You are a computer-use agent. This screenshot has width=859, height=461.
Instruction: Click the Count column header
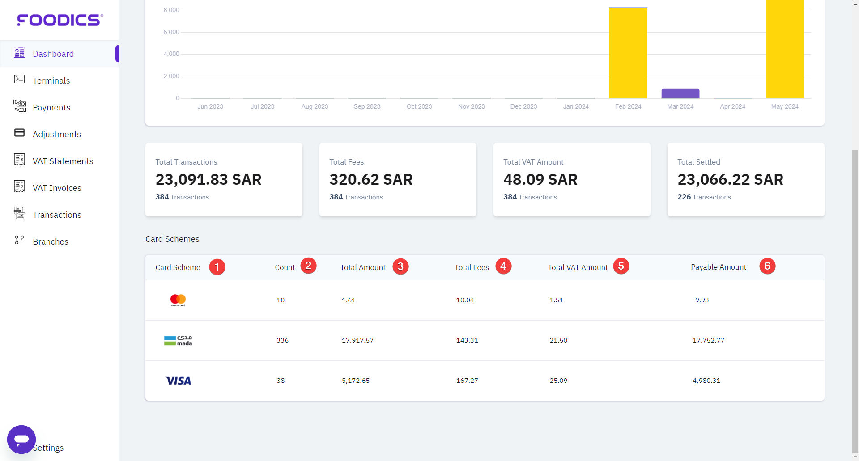(285, 267)
